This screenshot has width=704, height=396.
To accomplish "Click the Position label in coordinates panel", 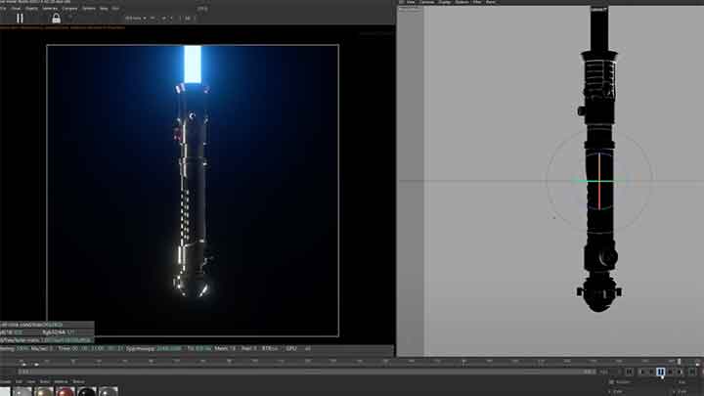I will pyautogui.click(x=623, y=382).
